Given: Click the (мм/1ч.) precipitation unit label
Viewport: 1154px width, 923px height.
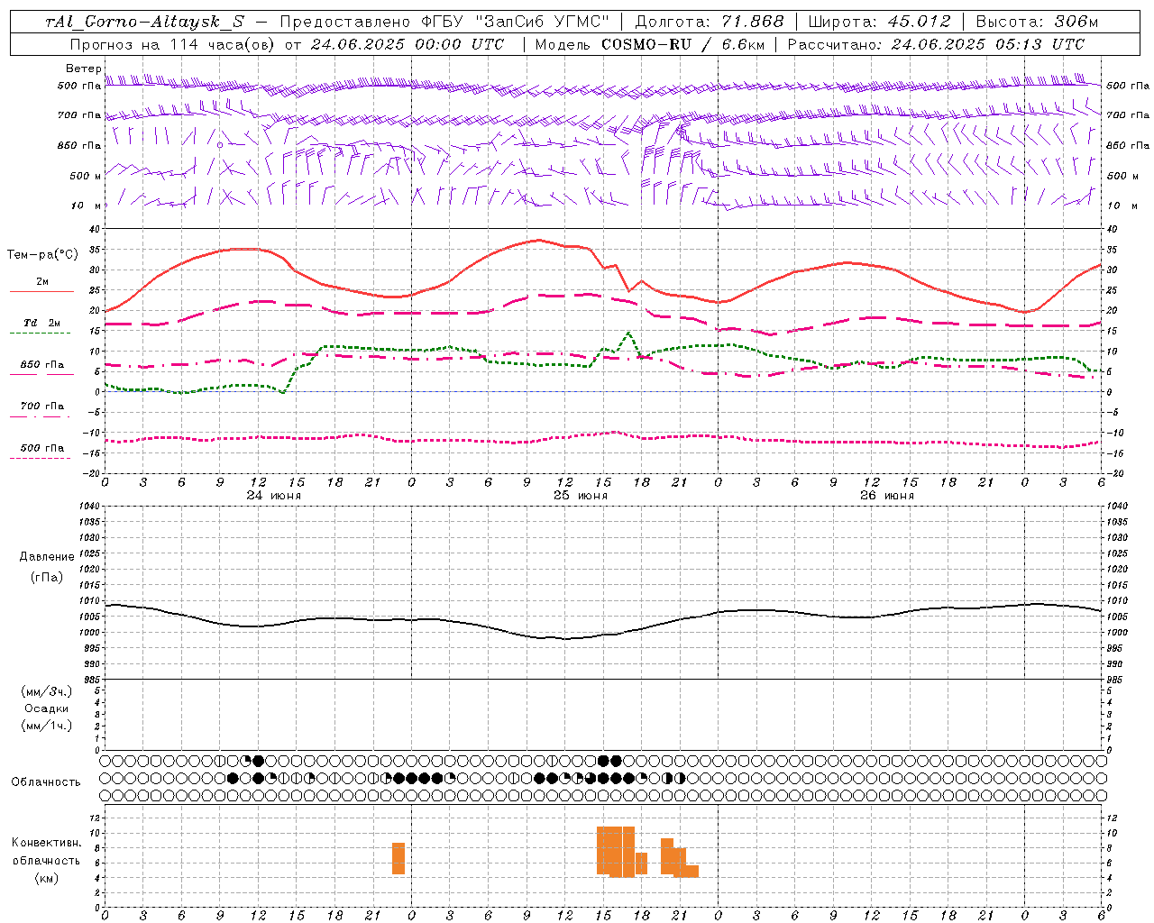Looking at the screenshot, I should pos(46,726).
